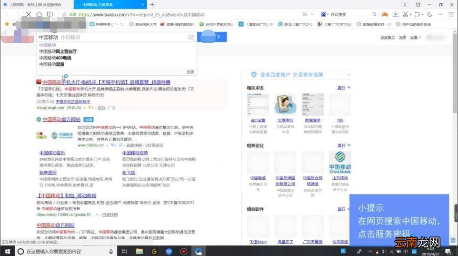
Task: Open the 【中国移动】和包_移动商城 result
Action: 66,195
